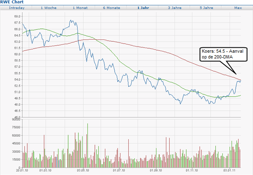This screenshot has height=175, width=253.
Task: Click the 03.01.11 date label
Action: 229,170
